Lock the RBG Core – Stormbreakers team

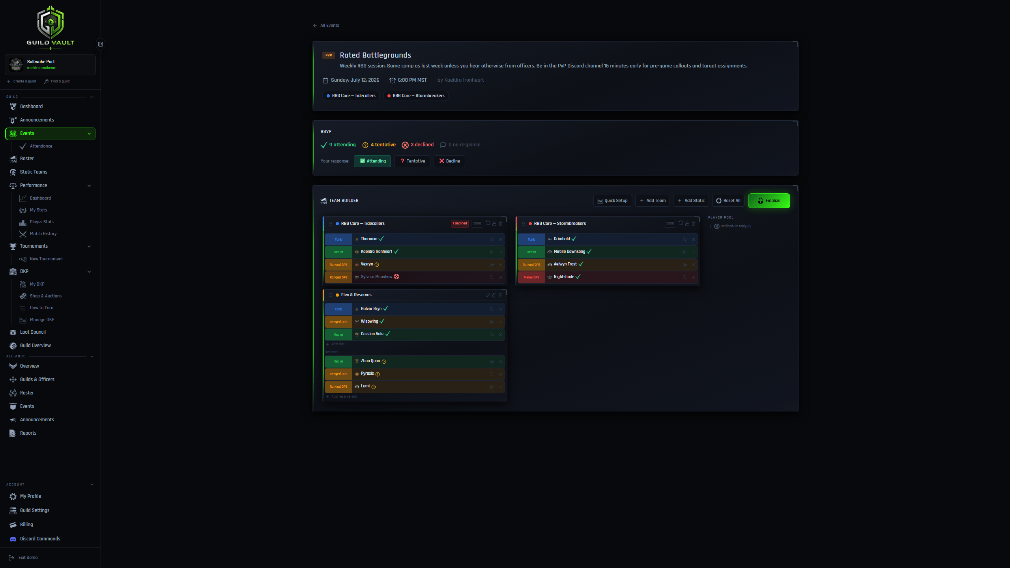pyautogui.click(x=687, y=224)
